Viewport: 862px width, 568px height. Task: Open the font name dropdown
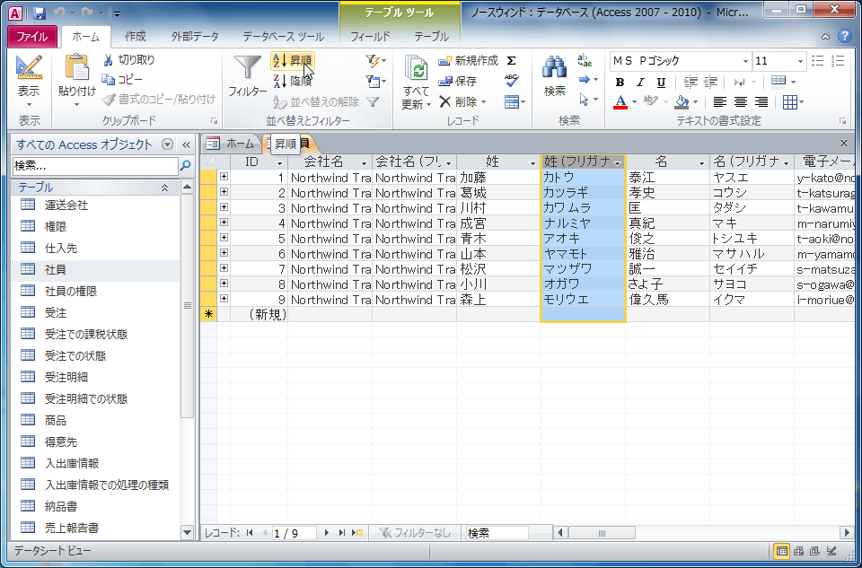click(745, 61)
